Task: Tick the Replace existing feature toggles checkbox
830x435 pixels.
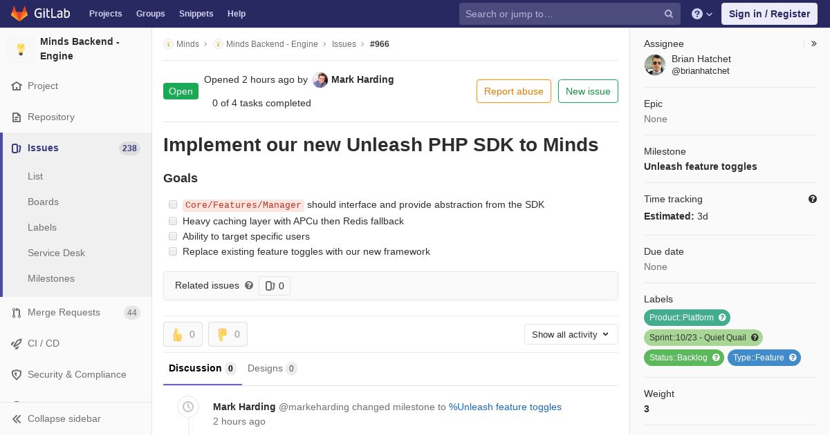Action: click(x=173, y=251)
